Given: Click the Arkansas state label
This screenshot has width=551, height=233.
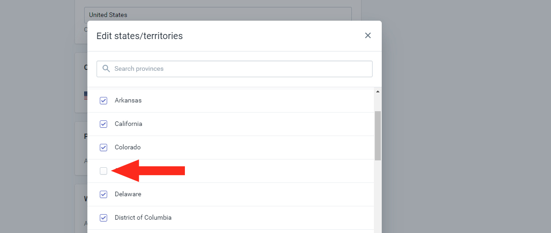Looking at the screenshot, I should coord(128,100).
